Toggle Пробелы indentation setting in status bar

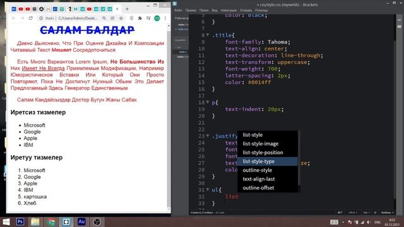coord(387,212)
